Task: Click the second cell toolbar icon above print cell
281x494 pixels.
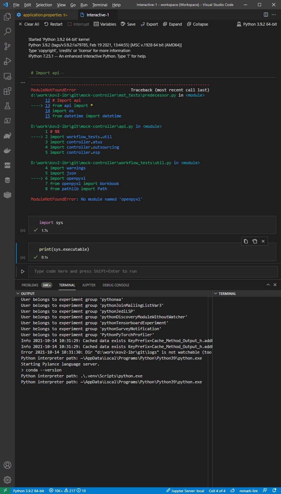Action: click(255, 241)
